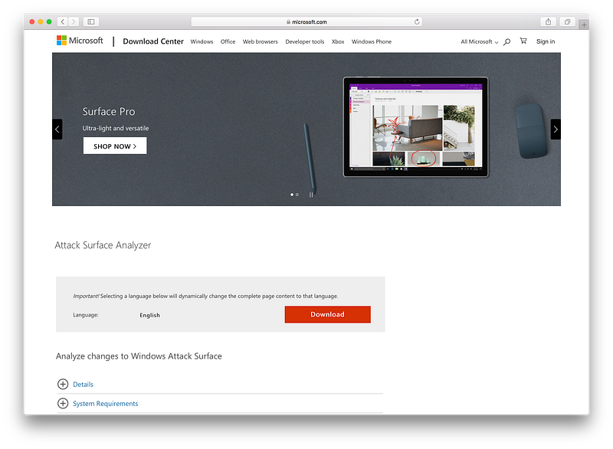Screen dimensions: 613x449
Task: Click Safari forward arrow button
Action: coord(74,21)
